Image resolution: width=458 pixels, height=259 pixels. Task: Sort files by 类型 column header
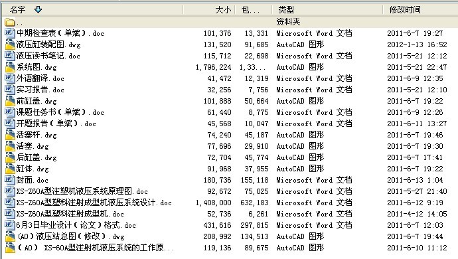click(327, 10)
